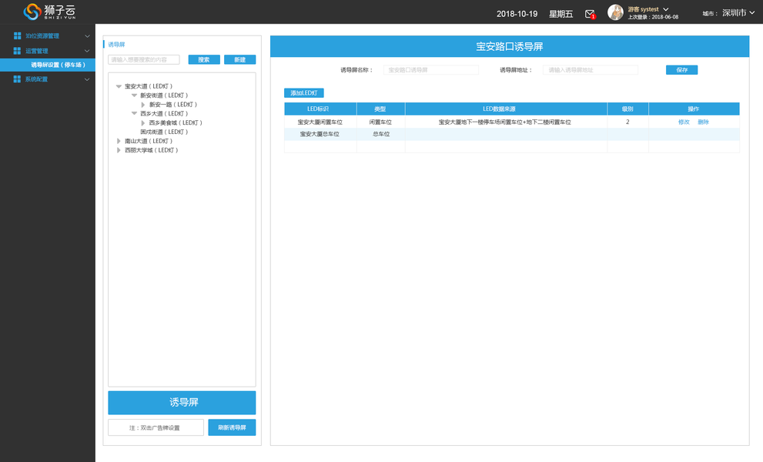Select 新安一路（LED灯）tree item
This screenshot has width=763, height=462.
173,105
